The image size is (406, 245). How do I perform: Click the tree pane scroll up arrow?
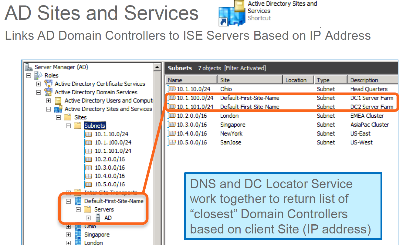click(157, 67)
